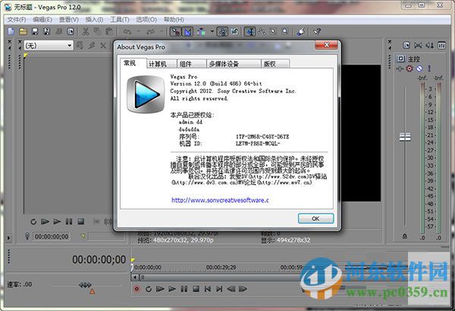Screen dimensions: 455x311
Task: Toggle Auto Ripple toolbar icon
Action: point(201,31)
